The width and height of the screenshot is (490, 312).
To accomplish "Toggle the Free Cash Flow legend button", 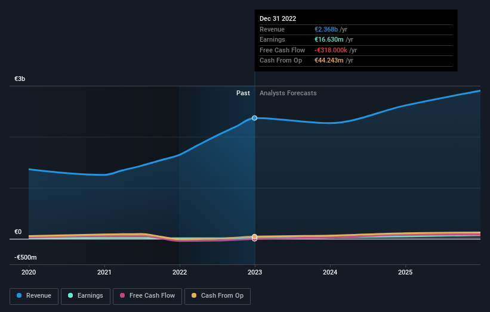I will click(147, 296).
